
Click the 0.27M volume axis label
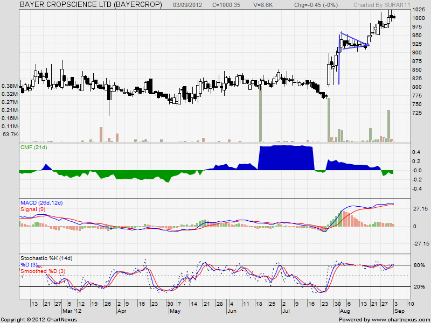pos(10,102)
